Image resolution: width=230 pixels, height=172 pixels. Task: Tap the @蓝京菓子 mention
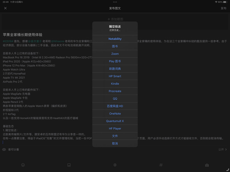pos(35,41)
